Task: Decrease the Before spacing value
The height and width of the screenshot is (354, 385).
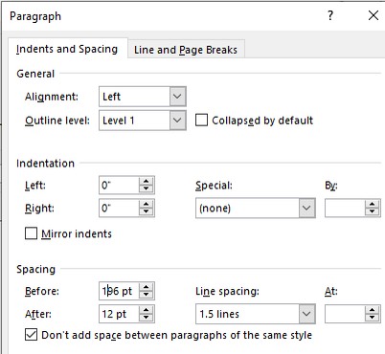Action: coord(147,295)
